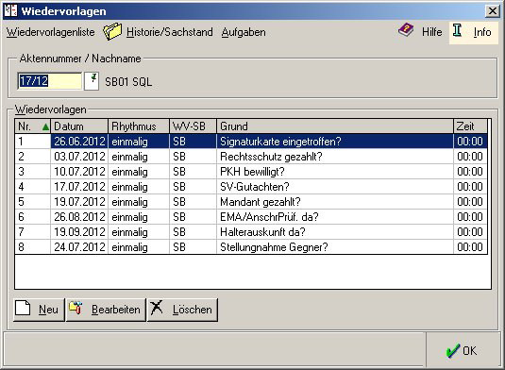Open the Info menu label
Screen dimensions: 505x370
click(482, 32)
